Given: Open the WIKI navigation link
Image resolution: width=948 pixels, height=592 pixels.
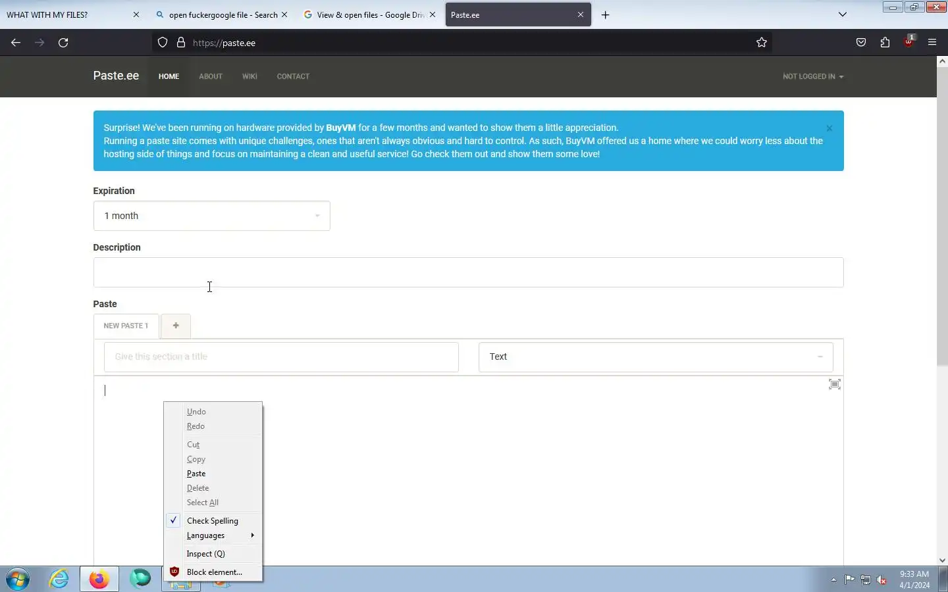Looking at the screenshot, I should [x=250, y=76].
